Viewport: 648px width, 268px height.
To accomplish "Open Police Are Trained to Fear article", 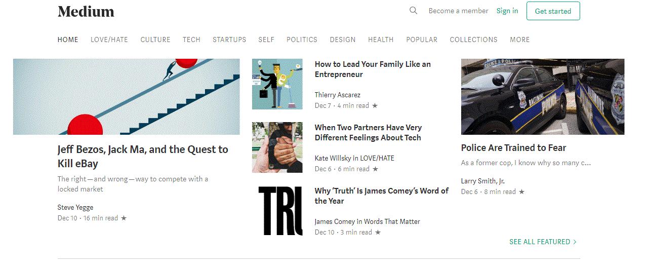I will 513,148.
